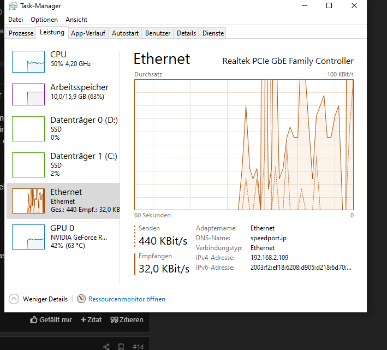Click the share icon in forum post
Screen dimensions: 387x350
(x=106, y=347)
